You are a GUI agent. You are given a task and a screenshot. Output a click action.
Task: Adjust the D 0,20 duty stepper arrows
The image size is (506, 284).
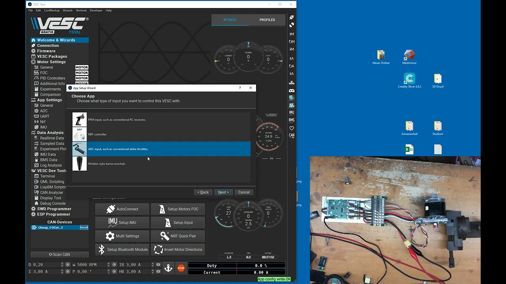point(62,265)
